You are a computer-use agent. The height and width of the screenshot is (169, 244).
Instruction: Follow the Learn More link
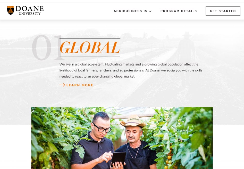pyautogui.click(x=80, y=85)
